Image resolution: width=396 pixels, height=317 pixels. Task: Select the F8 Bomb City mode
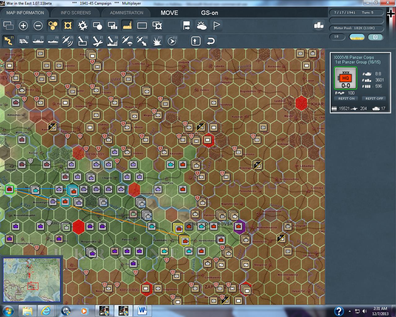pyautogui.click(x=112, y=41)
